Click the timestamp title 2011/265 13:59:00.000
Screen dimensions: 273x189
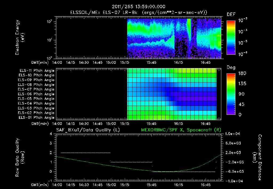138,7
